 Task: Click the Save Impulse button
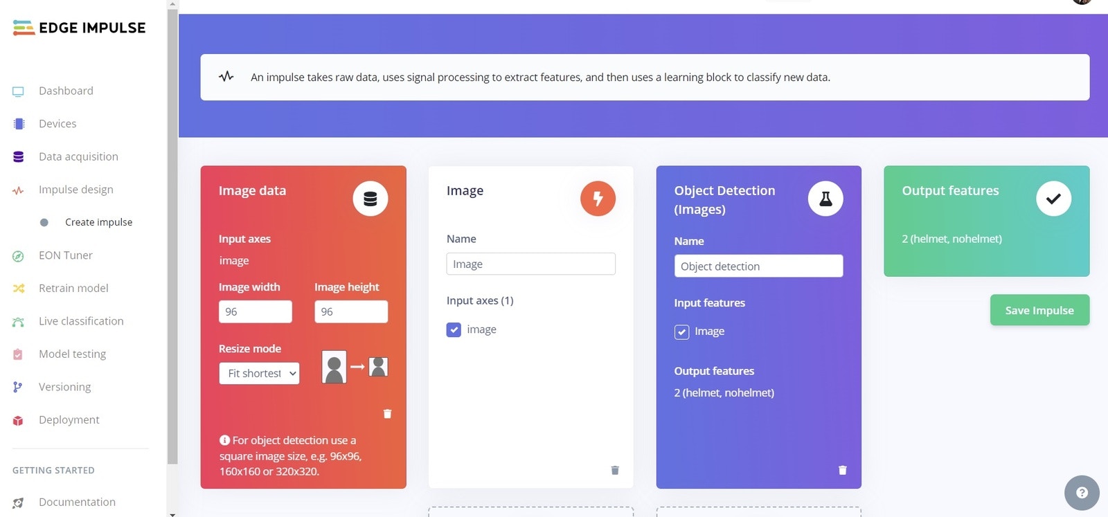1039,310
